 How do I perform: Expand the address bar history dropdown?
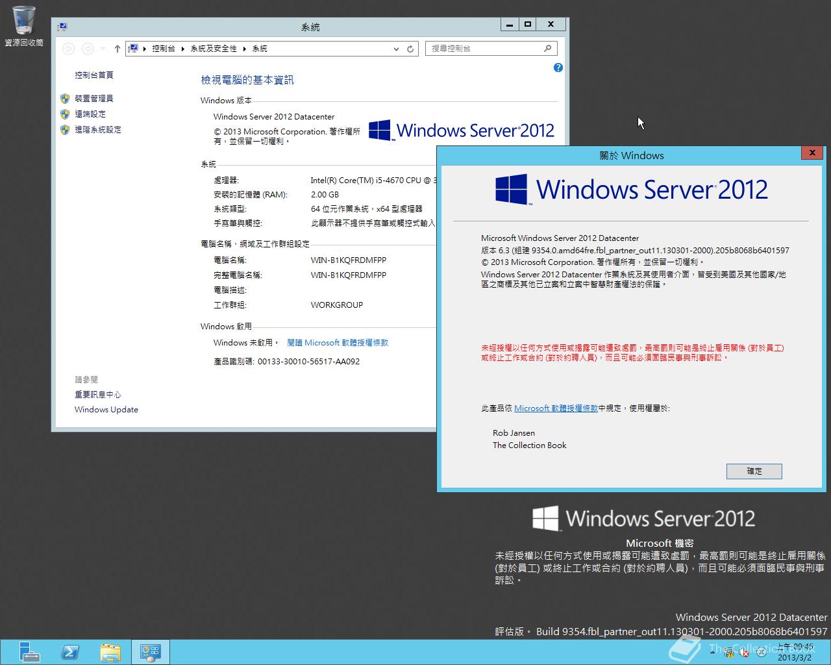click(x=396, y=49)
